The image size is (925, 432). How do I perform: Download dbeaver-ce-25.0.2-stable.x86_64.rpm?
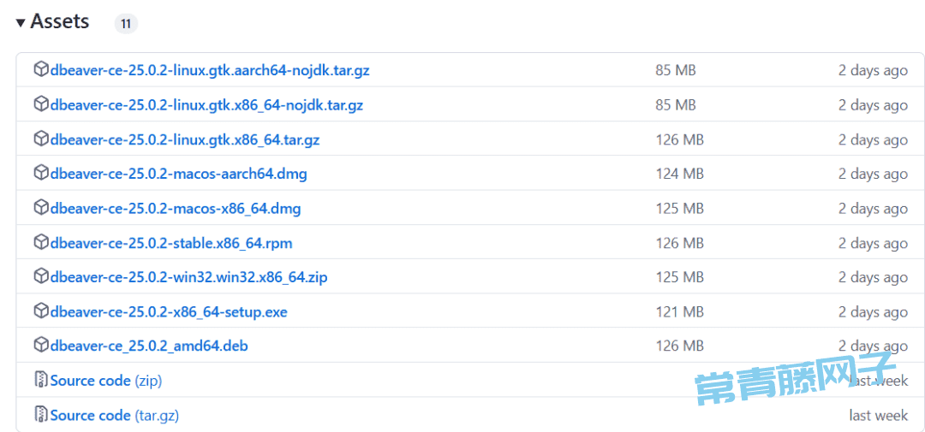point(171,243)
